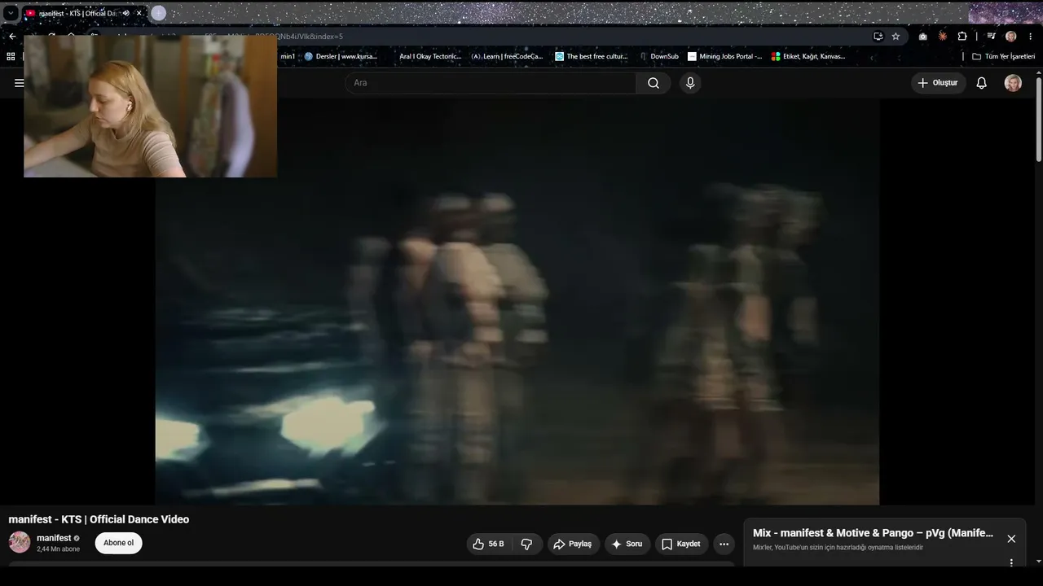Open the media controls icon
The width and height of the screenshot is (1043, 586).
991,37
